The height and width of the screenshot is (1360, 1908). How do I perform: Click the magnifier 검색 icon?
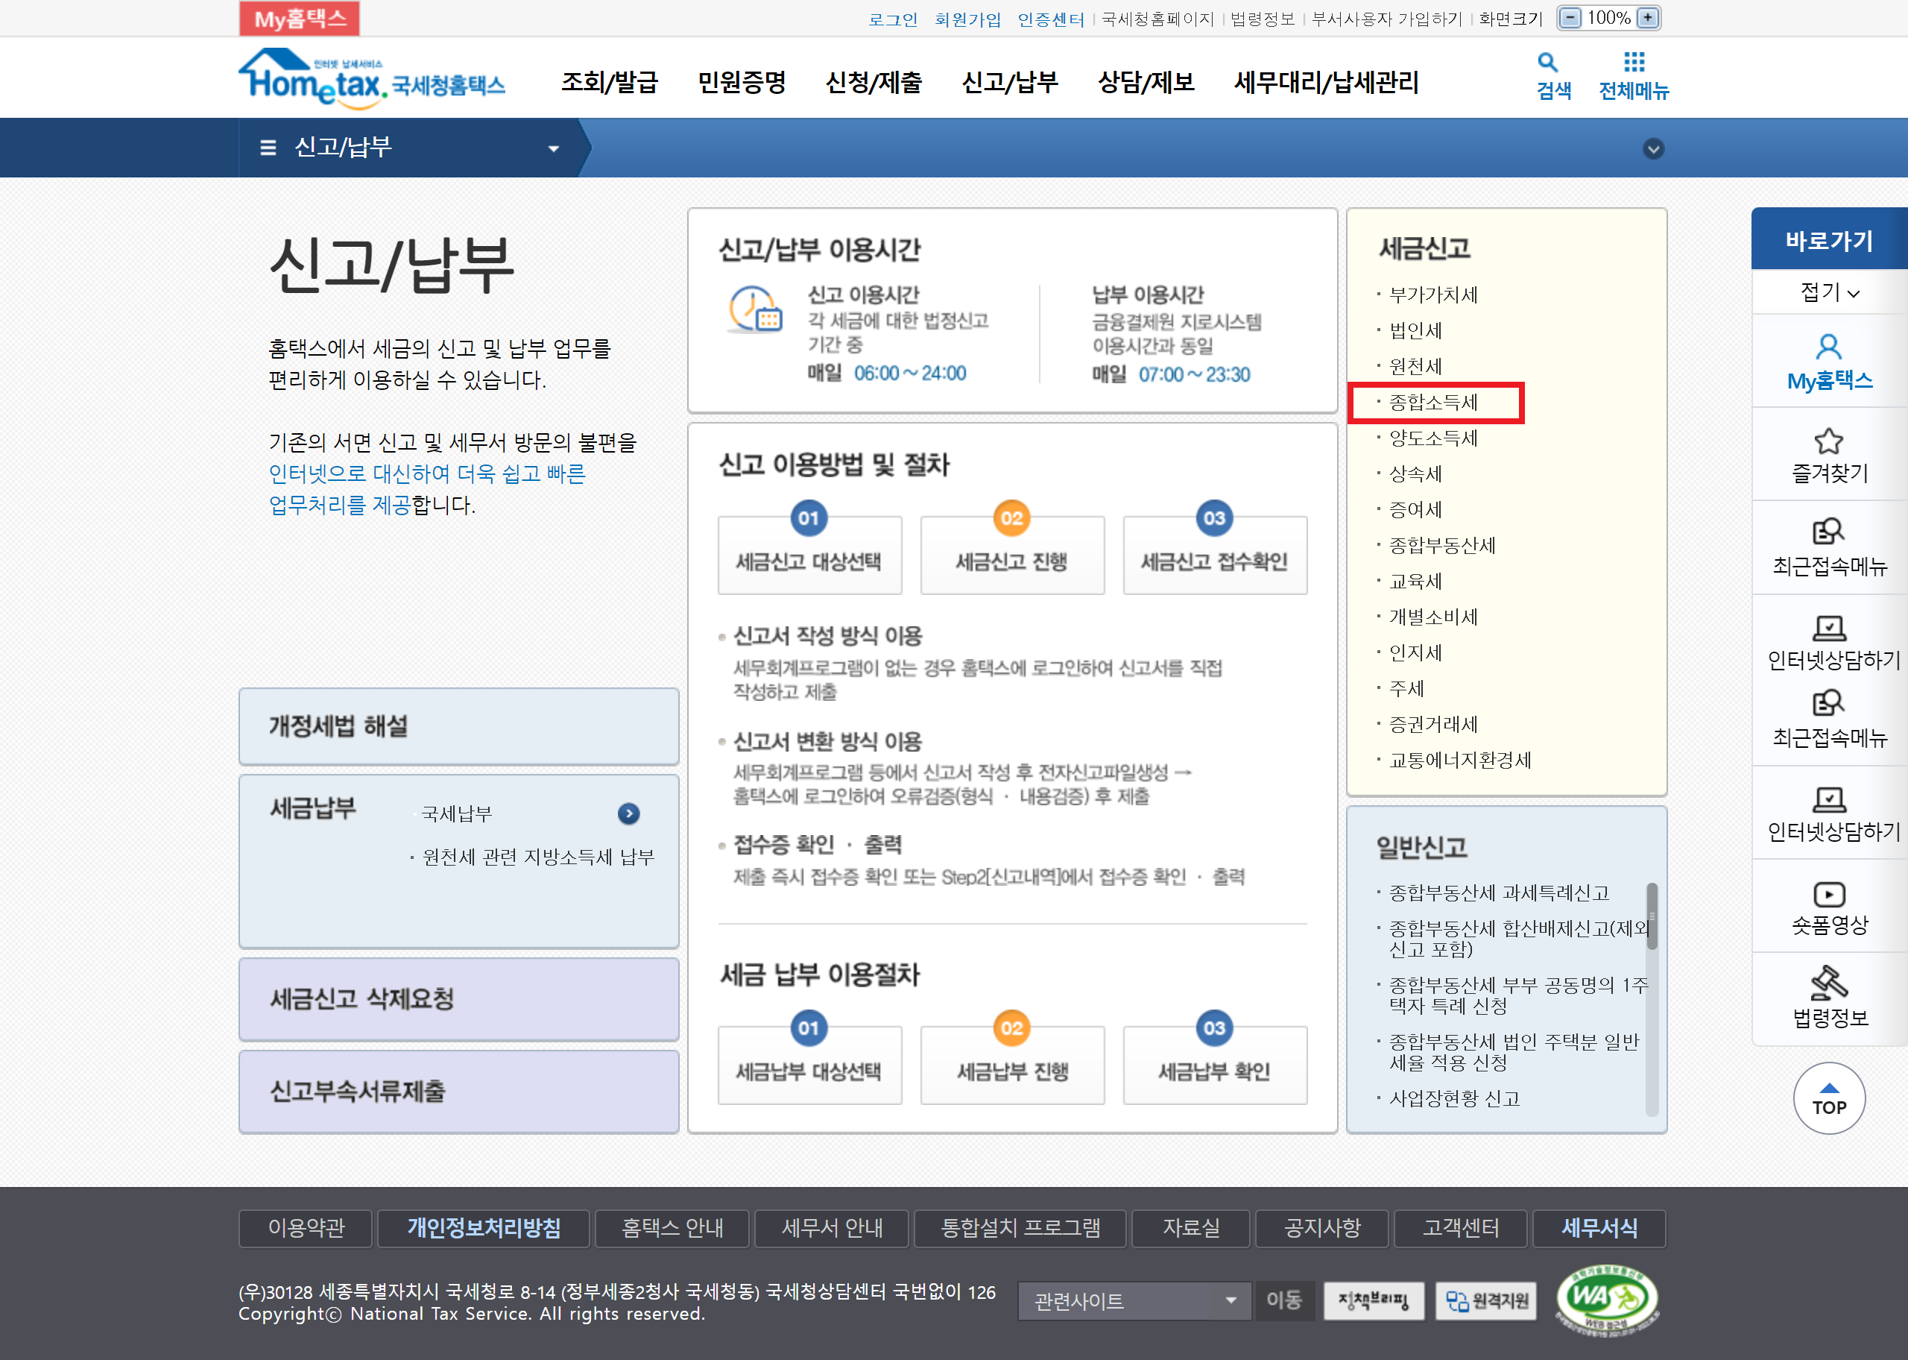coord(1547,63)
